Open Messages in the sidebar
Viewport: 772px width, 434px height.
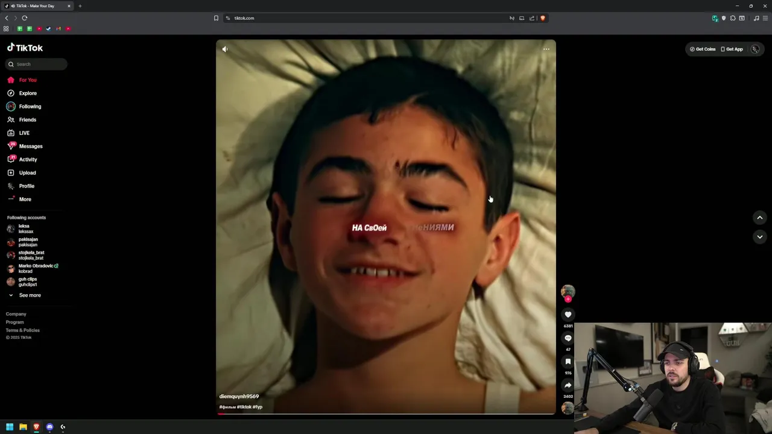point(25,146)
